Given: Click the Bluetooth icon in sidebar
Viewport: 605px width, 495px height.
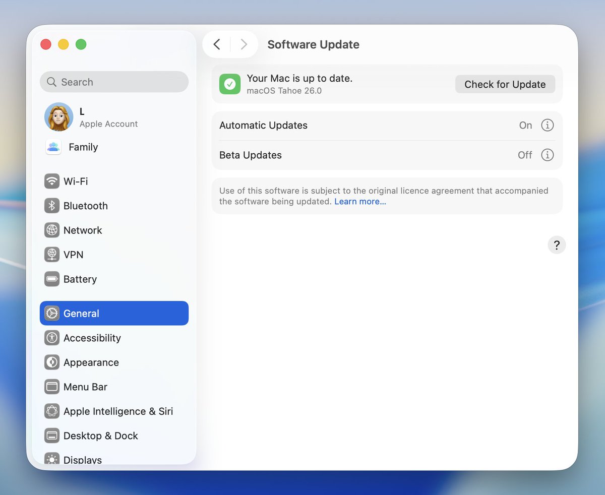Looking at the screenshot, I should pyautogui.click(x=52, y=206).
